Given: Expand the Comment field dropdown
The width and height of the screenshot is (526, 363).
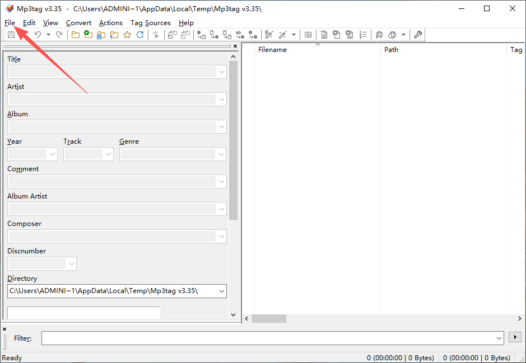Looking at the screenshot, I should tap(221, 182).
